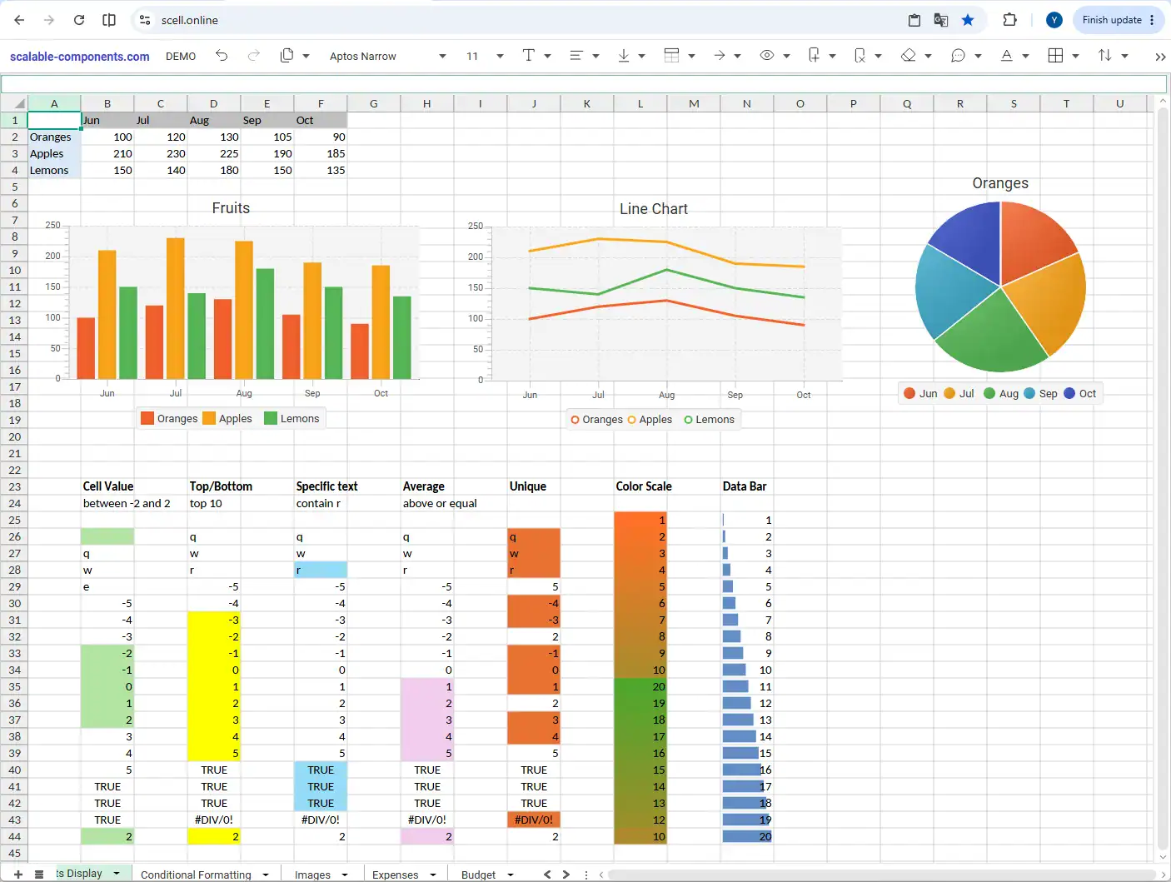Click the font color A icon

(x=1006, y=56)
